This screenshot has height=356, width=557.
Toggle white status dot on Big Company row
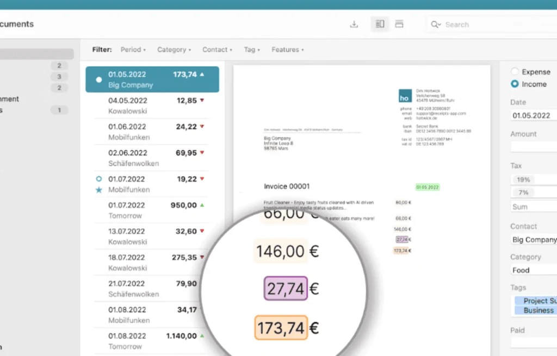tap(99, 79)
